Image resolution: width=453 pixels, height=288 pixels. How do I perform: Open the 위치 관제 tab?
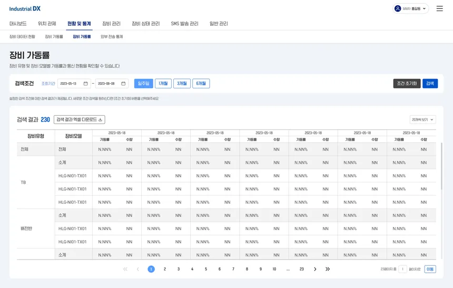pos(47,24)
